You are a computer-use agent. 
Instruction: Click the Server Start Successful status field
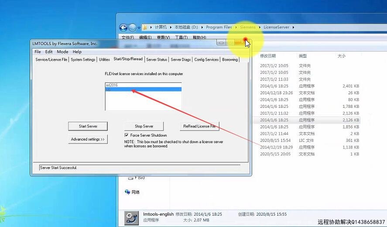(x=140, y=168)
